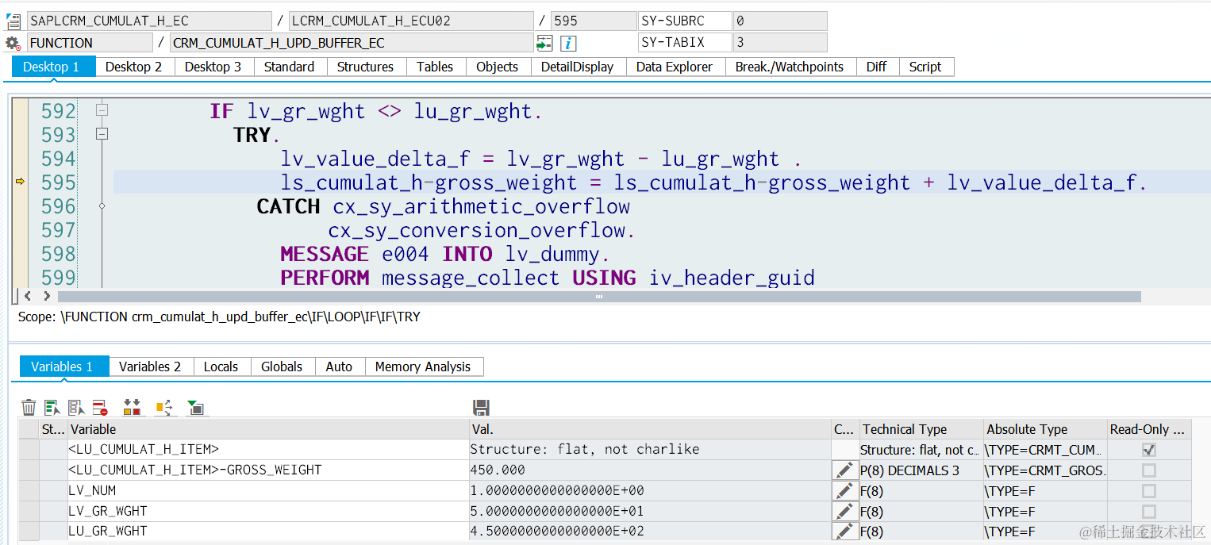Click the pencil edit icon for LU_GR_WGHT

844,532
